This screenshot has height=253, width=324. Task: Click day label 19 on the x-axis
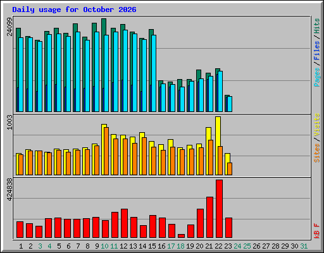[x=190, y=246]
